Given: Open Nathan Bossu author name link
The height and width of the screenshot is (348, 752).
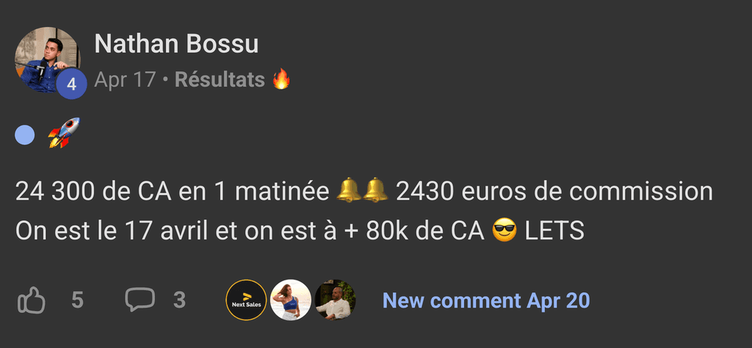Looking at the screenshot, I should 176,44.
